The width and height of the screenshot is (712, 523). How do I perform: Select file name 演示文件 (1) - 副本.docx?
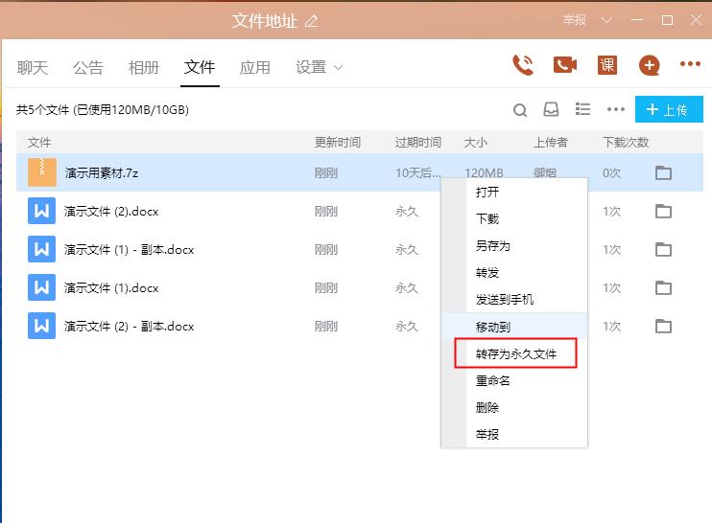(129, 249)
